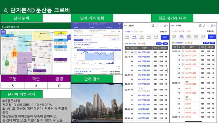Click green scroll indicator in 매매 list
219x123 pixels.
167,70
